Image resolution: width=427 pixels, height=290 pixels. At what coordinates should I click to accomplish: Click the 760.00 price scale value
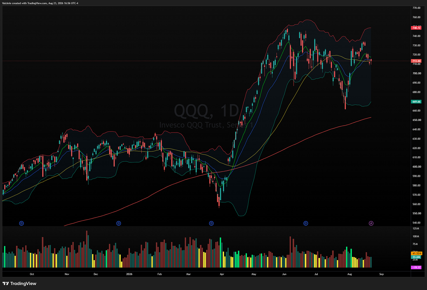[417, 17]
